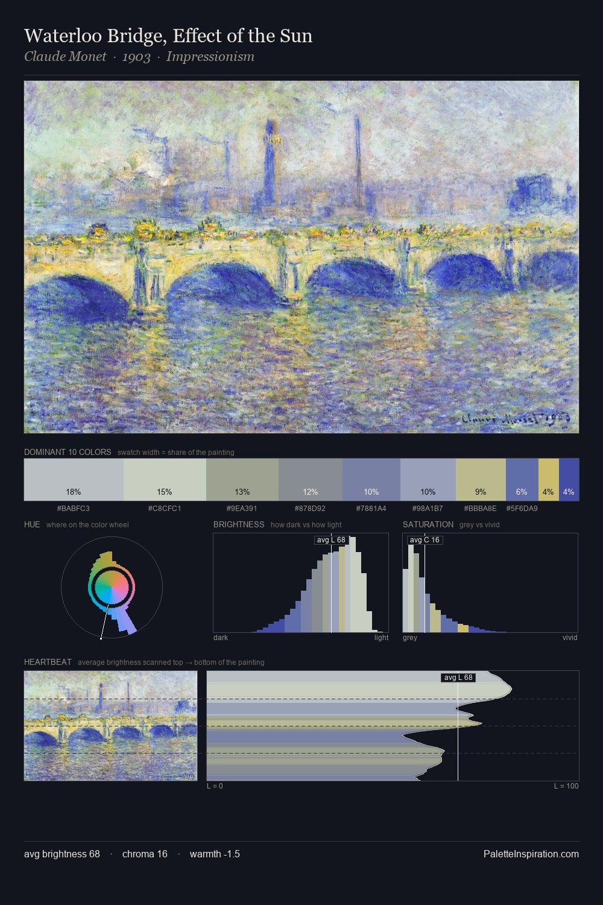Click the vivid label under saturation chart
This screenshot has width=603, height=905.
pyautogui.click(x=570, y=638)
